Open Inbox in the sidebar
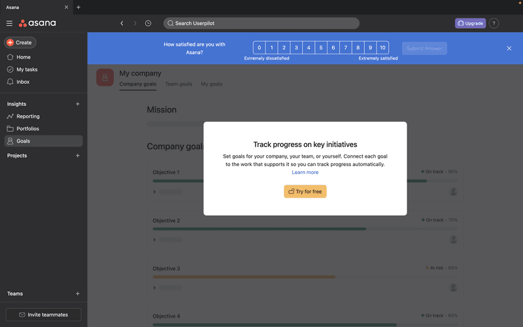The image size is (523, 327). pos(23,82)
